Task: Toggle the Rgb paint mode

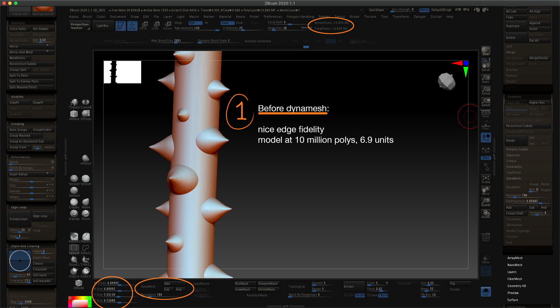Action: [x=195, y=23]
